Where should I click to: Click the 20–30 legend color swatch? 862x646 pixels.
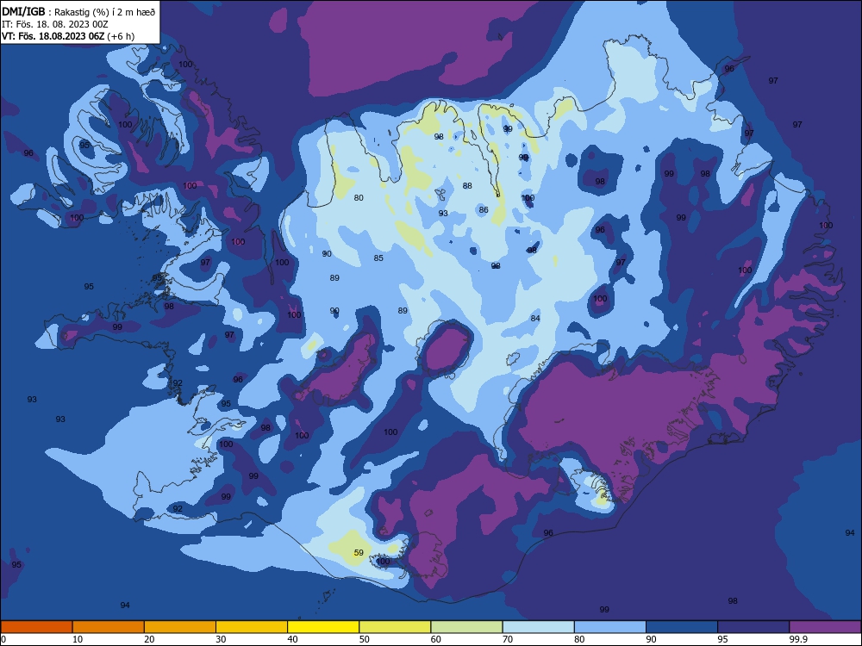click(x=180, y=627)
